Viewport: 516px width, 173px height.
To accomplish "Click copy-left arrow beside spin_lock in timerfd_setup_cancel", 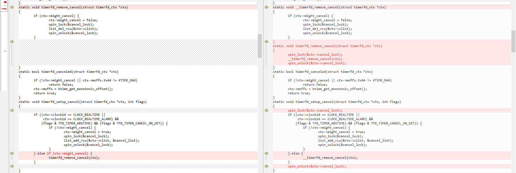I will click(266, 110).
